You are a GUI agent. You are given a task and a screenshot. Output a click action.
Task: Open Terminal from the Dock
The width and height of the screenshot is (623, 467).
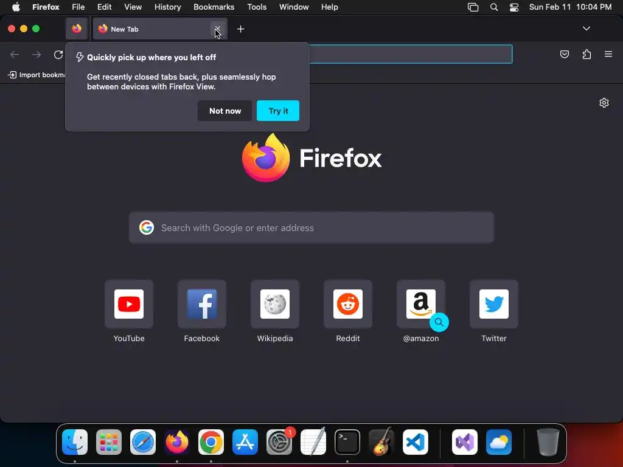click(x=347, y=442)
